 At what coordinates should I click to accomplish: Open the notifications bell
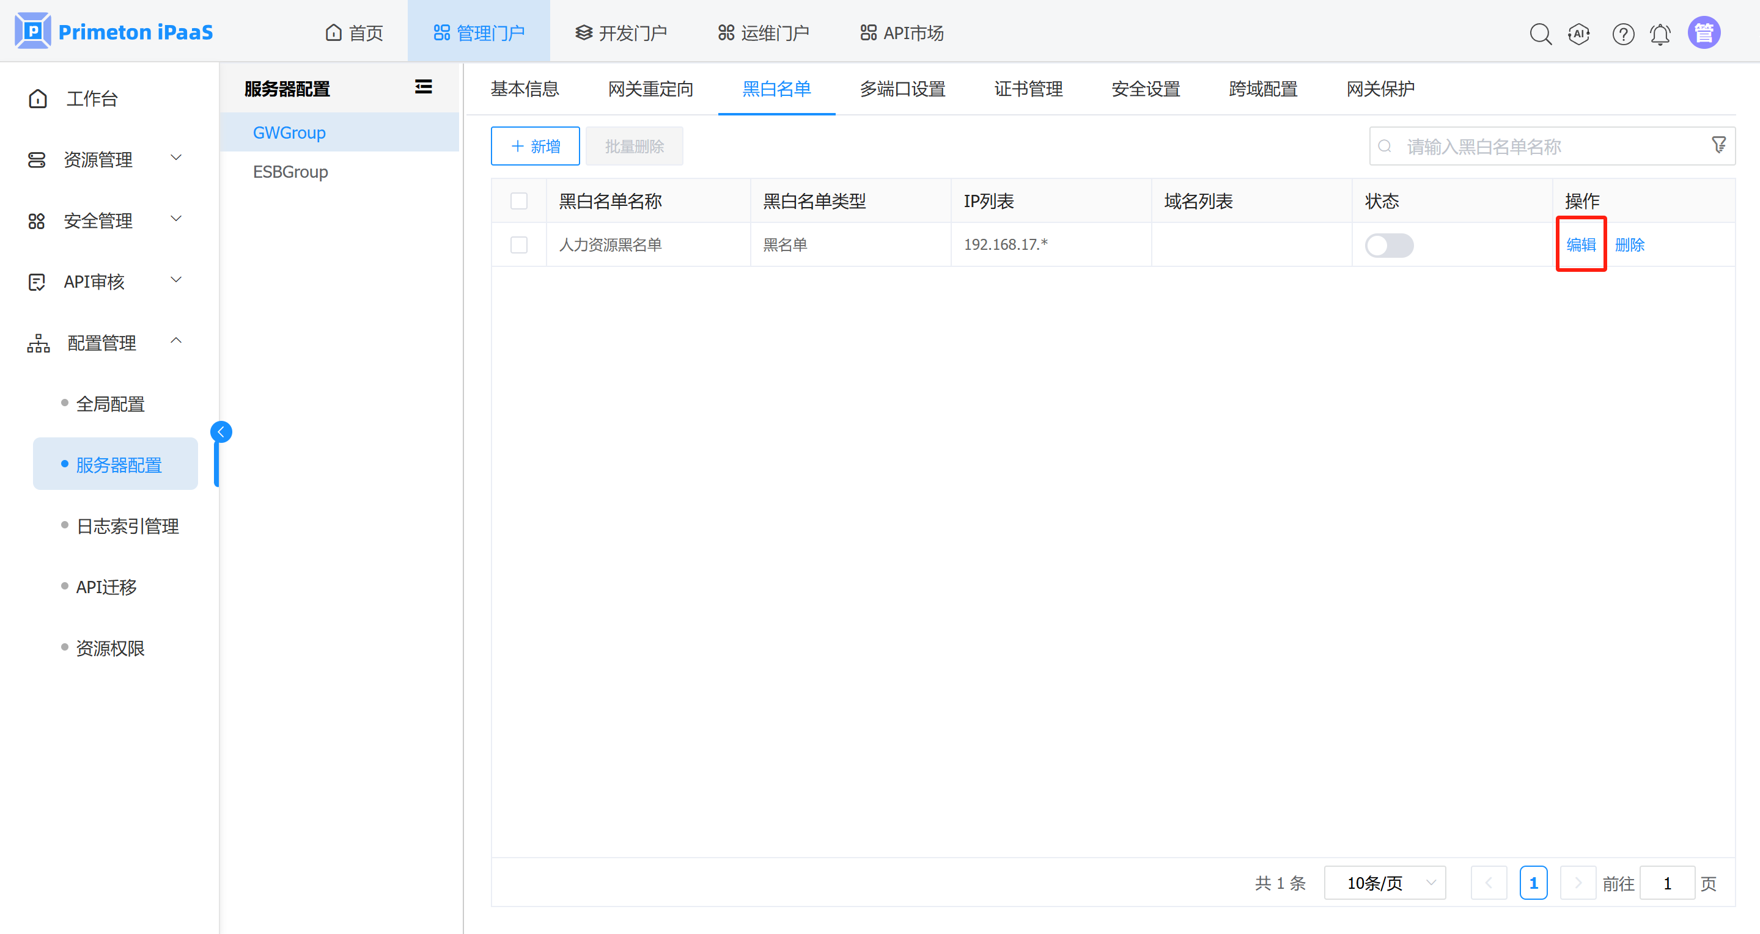[x=1660, y=34]
